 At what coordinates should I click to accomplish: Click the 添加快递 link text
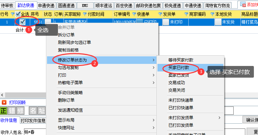252,5
